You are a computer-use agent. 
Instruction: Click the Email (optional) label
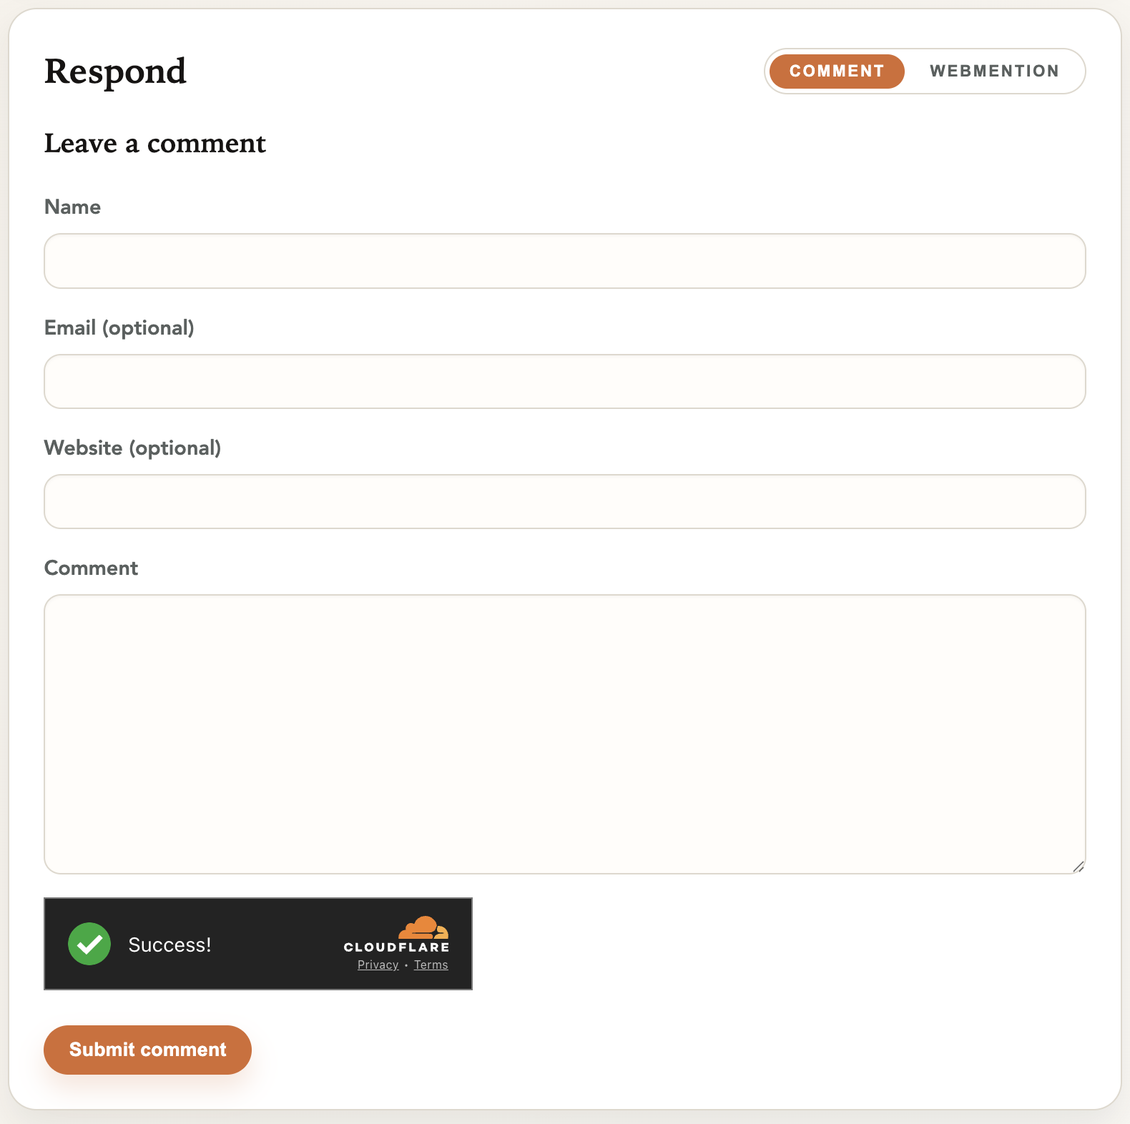point(119,327)
